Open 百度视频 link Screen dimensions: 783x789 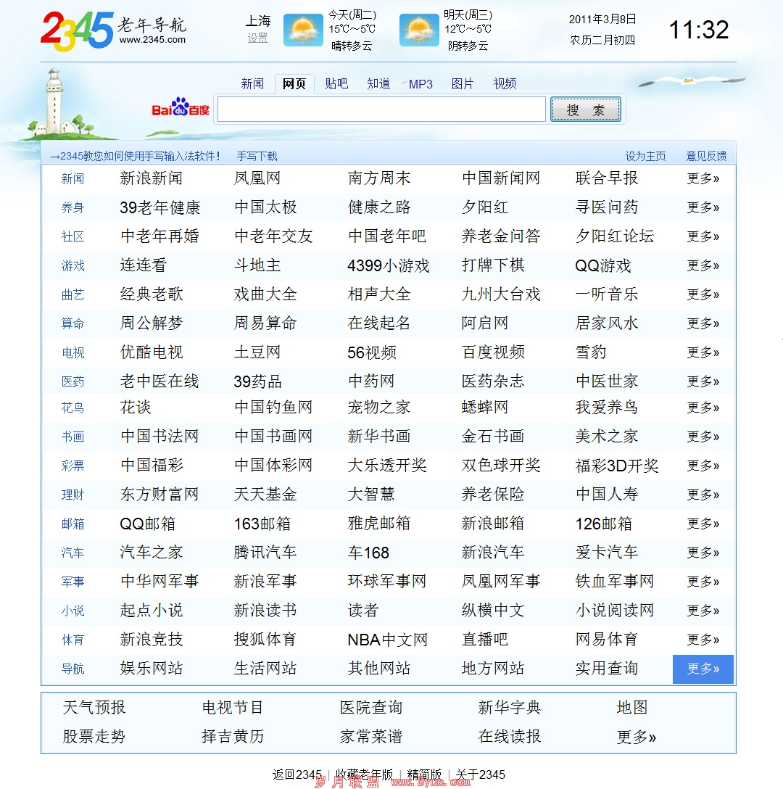pyautogui.click(x=493, y=352)
